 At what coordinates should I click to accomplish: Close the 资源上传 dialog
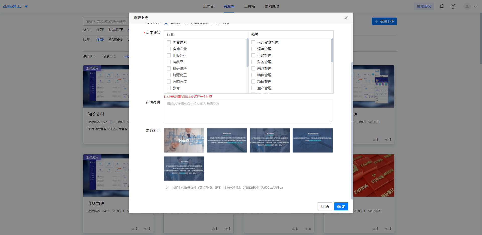346,18
